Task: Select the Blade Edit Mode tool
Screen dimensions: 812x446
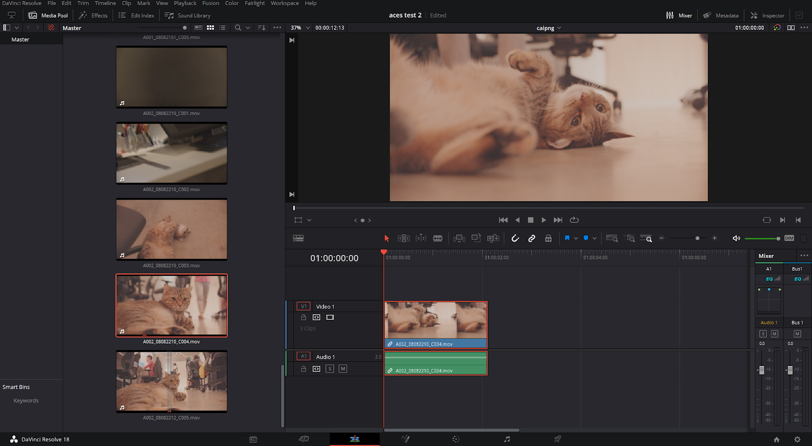Action: click(438, 238)
